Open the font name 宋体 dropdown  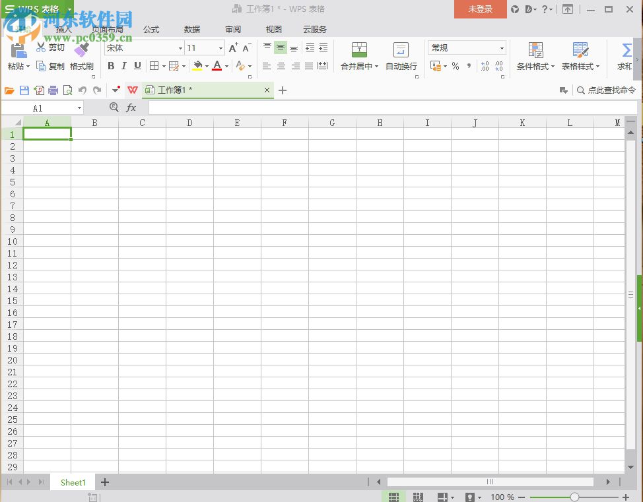180,48
